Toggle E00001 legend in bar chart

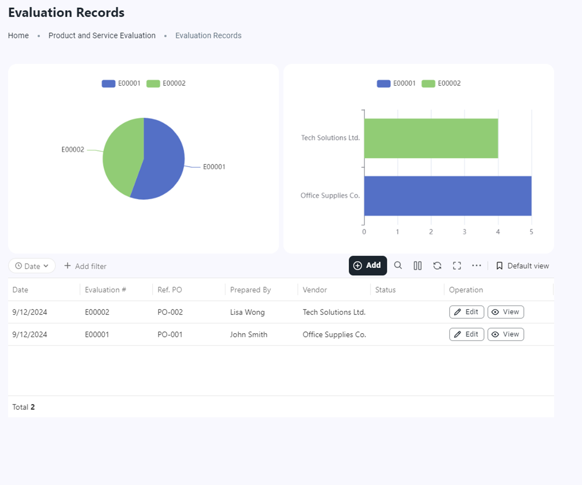pos(396,83)
